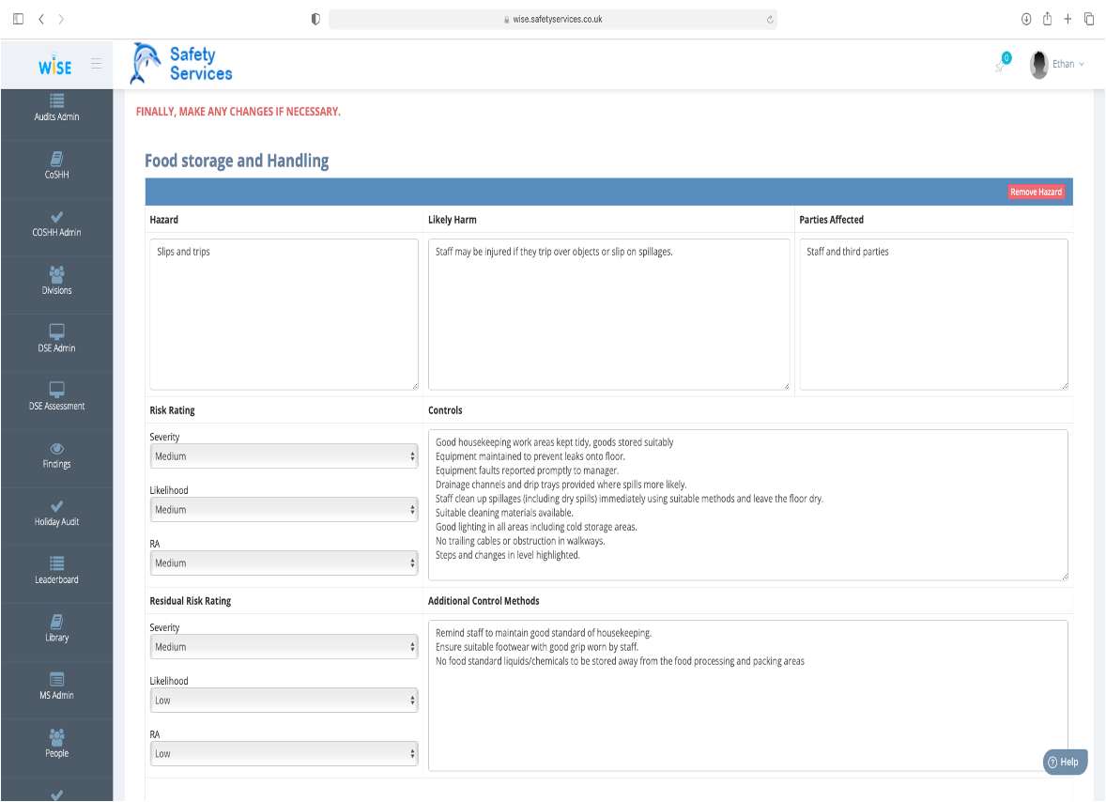
Task: Click Ethan's profile avatar
Action: [1038, 65]
